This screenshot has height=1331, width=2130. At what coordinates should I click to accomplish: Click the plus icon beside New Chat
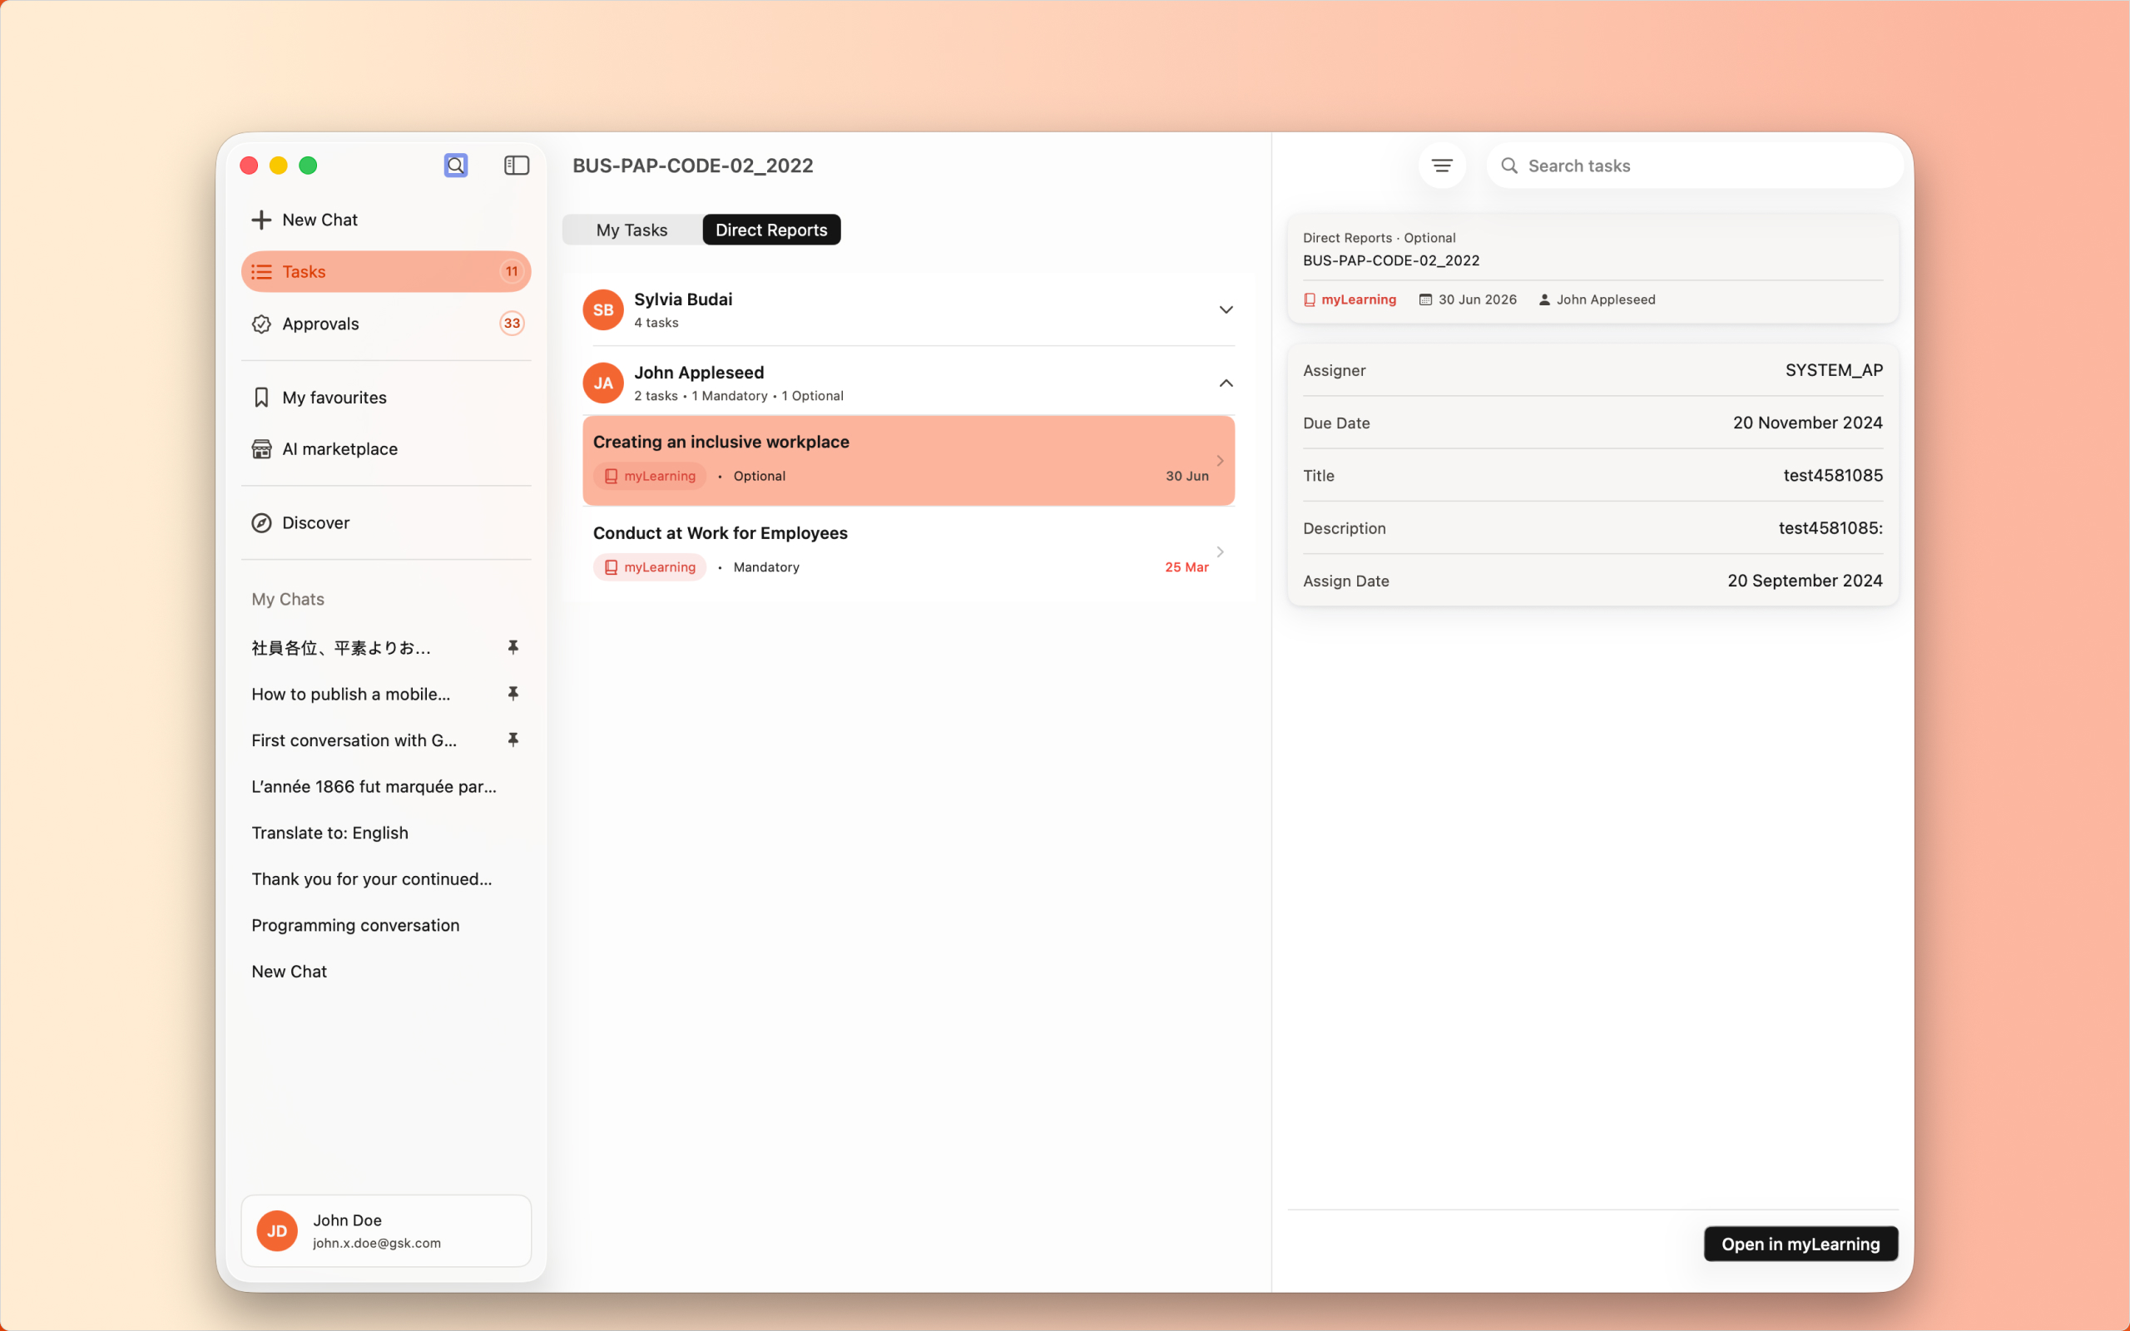(261, 220)
